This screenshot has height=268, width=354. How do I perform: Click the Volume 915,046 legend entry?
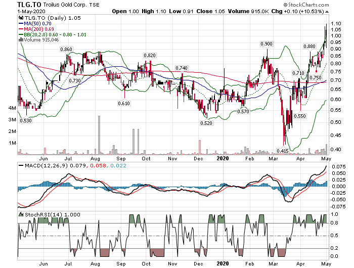pyautogui.click(x=41, y=40)
